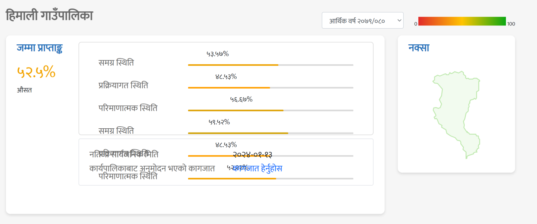Select the green municipality map shape
Screen dimensions: 537x224
[457, 115]
